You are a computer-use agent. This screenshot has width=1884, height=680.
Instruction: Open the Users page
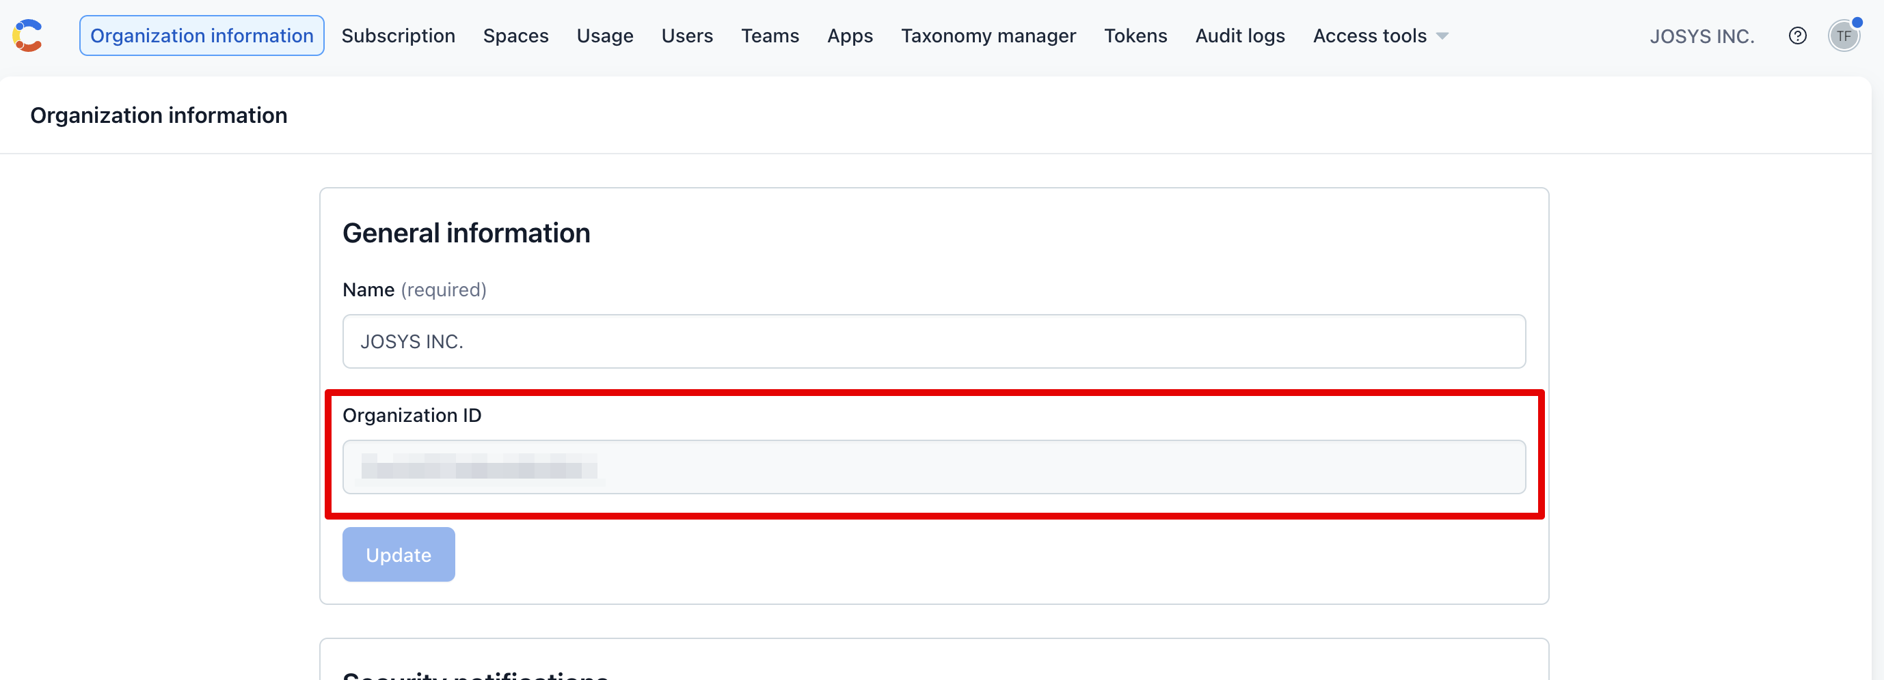(686, 36)
